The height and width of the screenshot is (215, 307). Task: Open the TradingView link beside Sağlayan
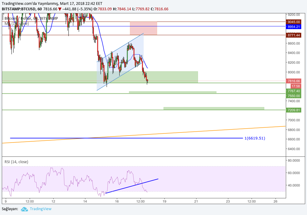click(x=41, y=209)
